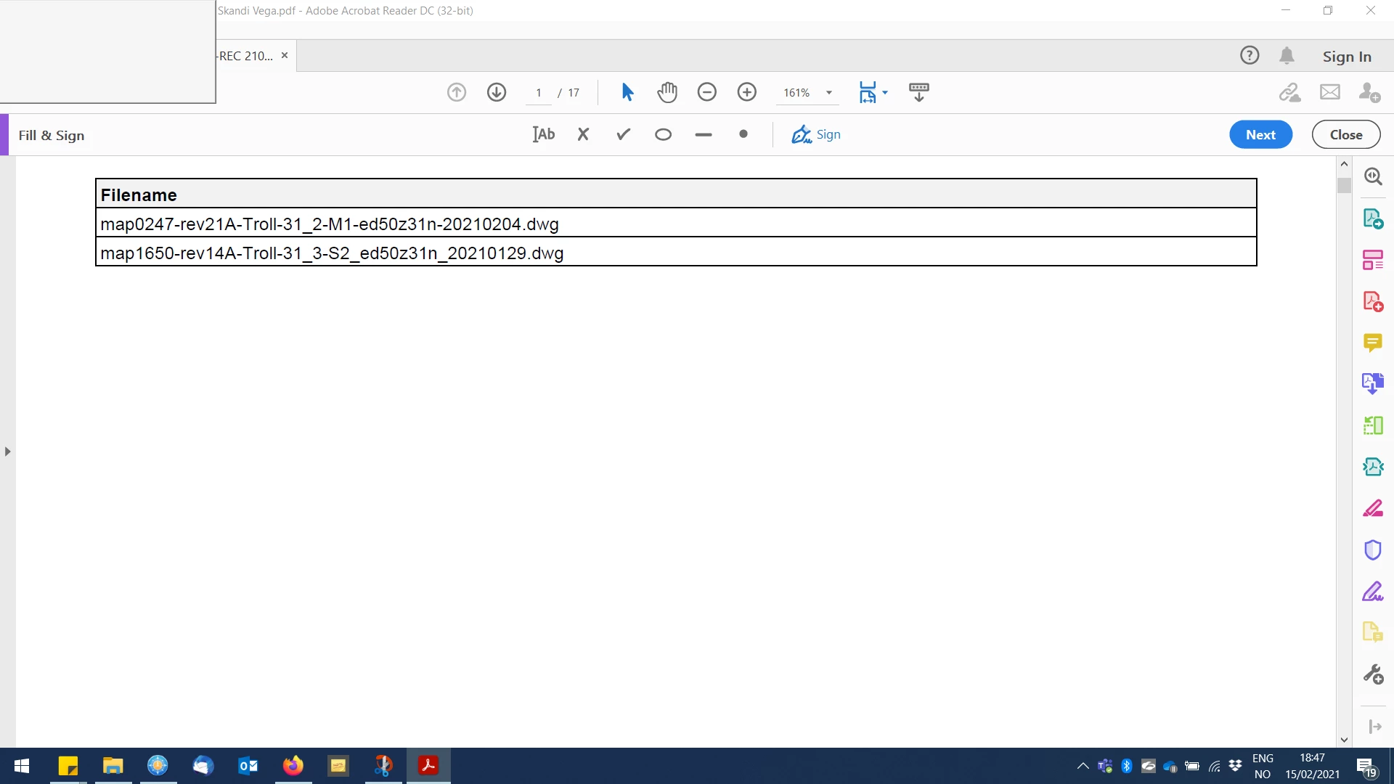Screen dimensions: 1394x784
Task: Select the line tool
Action: tap(703, 134)
